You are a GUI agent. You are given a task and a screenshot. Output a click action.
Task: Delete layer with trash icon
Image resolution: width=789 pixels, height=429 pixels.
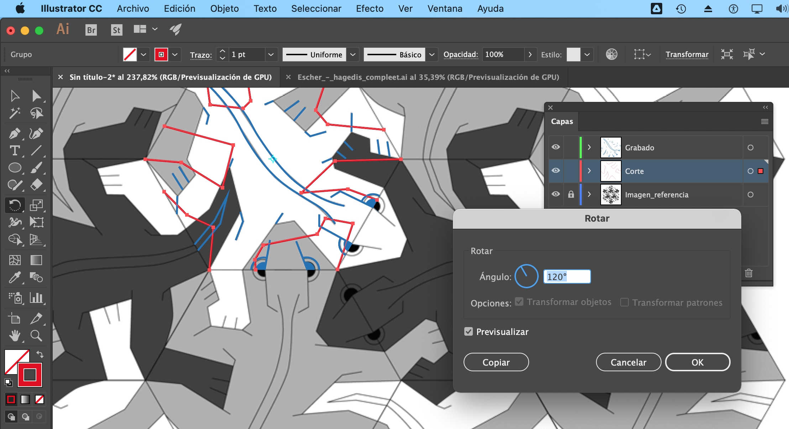(x=749, y=273)
